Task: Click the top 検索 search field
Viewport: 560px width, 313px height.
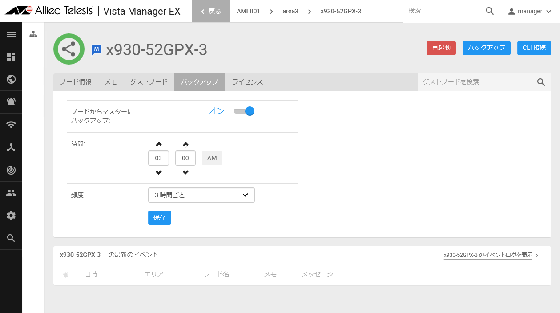Action: click(x=444, y=11)
